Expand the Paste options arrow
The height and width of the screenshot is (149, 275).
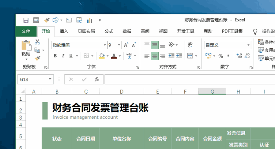26,59
